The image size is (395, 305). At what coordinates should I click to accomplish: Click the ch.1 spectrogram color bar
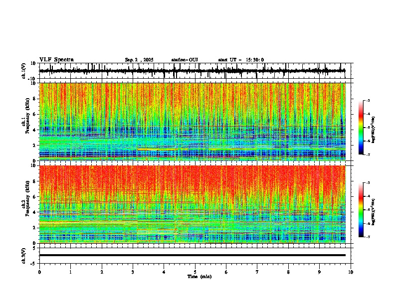pyautogui.click(x=361, y=128)
